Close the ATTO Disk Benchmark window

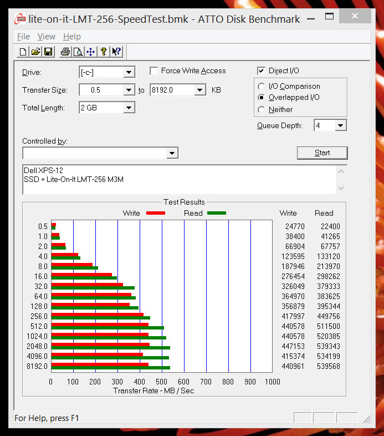[355, 16]
